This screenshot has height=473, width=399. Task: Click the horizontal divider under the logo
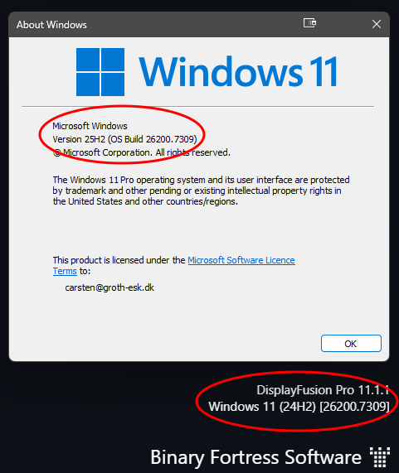tap(197, 107)
